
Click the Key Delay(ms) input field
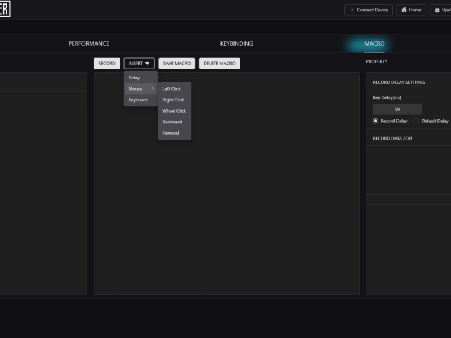(x=397, y=109)
